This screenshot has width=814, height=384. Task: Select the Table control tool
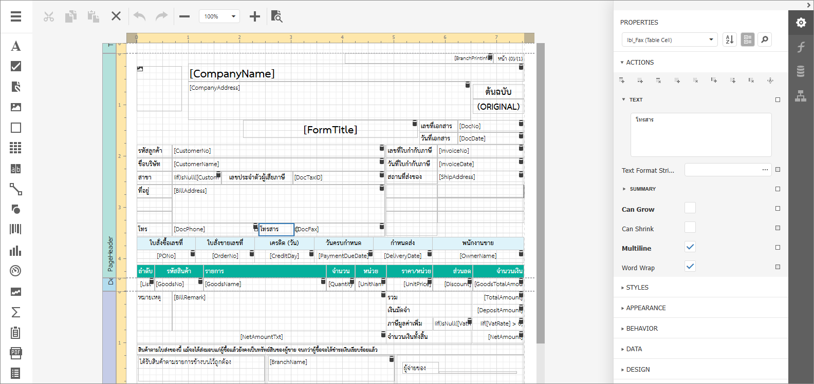(16, 148)
